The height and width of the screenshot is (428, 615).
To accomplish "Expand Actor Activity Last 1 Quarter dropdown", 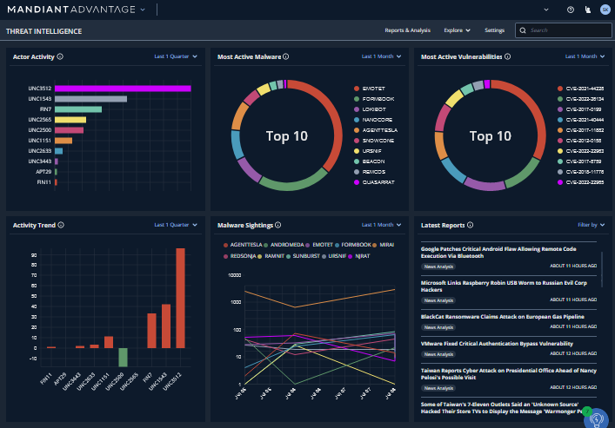I will point(176,56).
